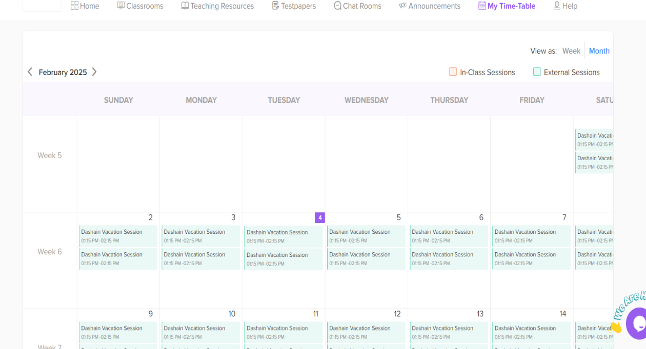Open first Dashain Vacation Session on Sunday 2
This screenshot has width=646, height=349.
(x=118, y=236)
